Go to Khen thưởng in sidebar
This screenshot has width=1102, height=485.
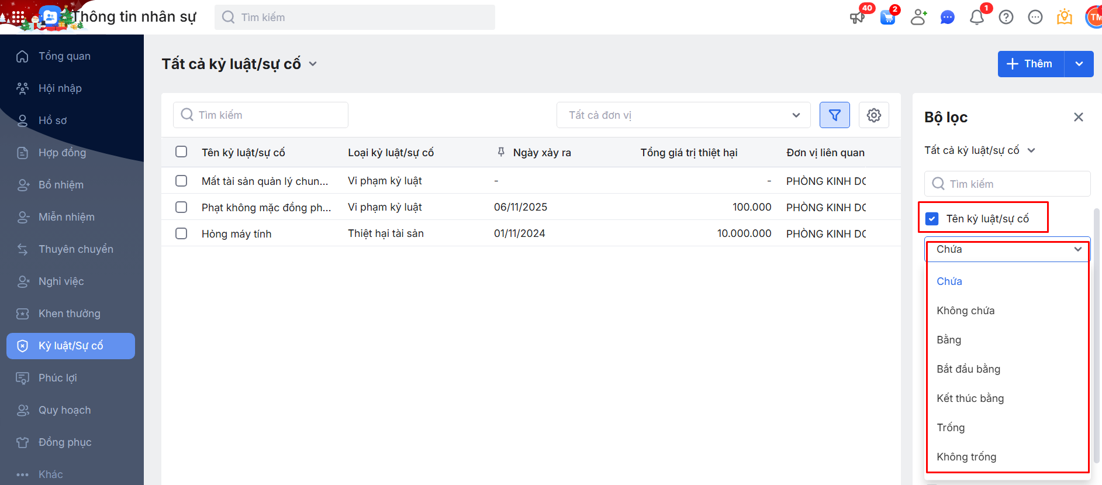click(69, 314)
